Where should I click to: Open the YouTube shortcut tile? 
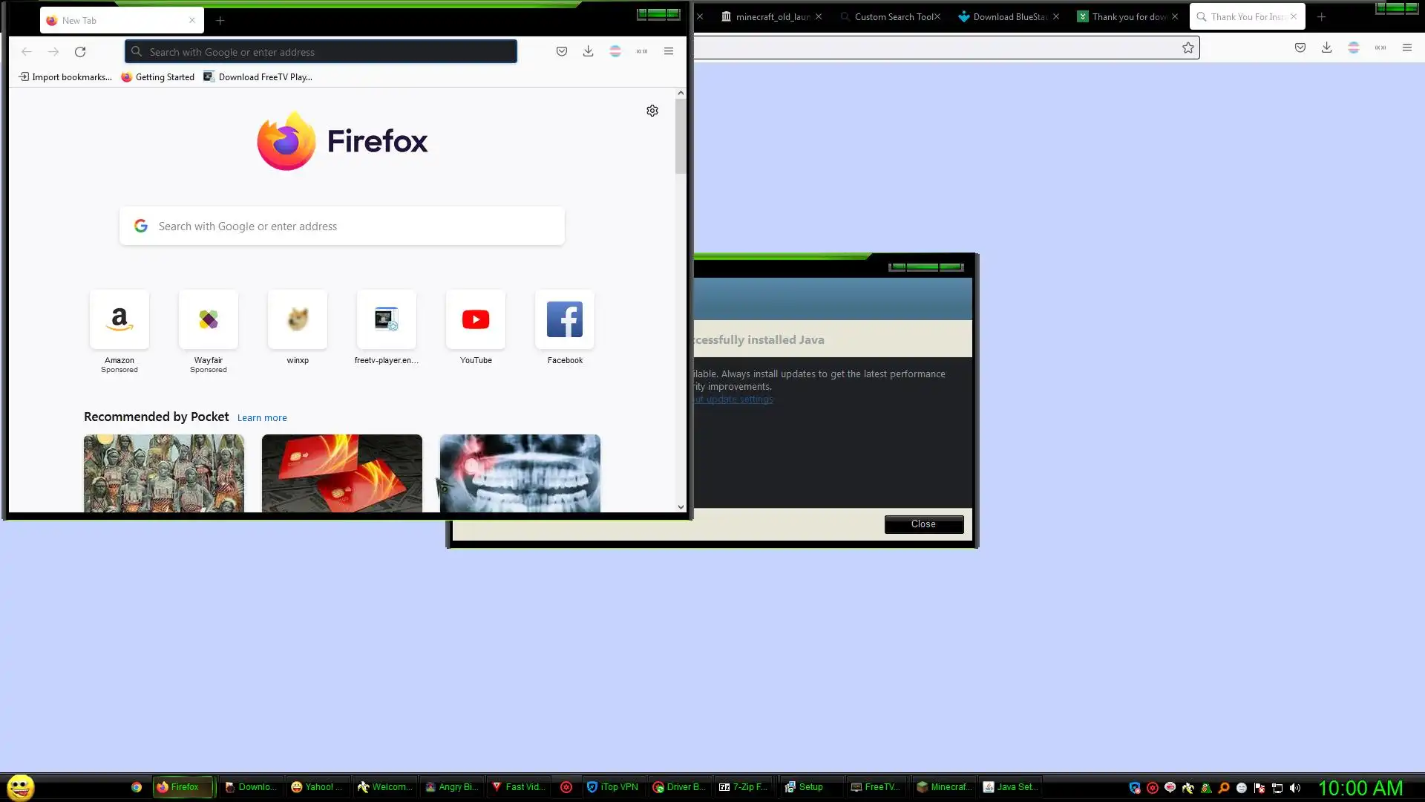[476, 320]
